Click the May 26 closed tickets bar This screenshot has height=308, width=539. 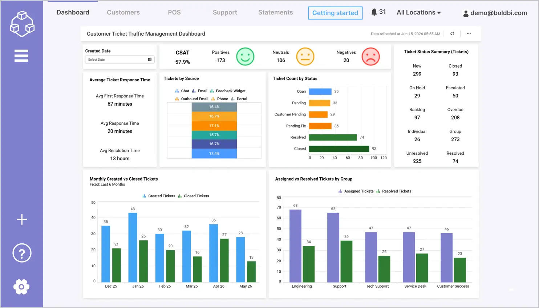251,272
